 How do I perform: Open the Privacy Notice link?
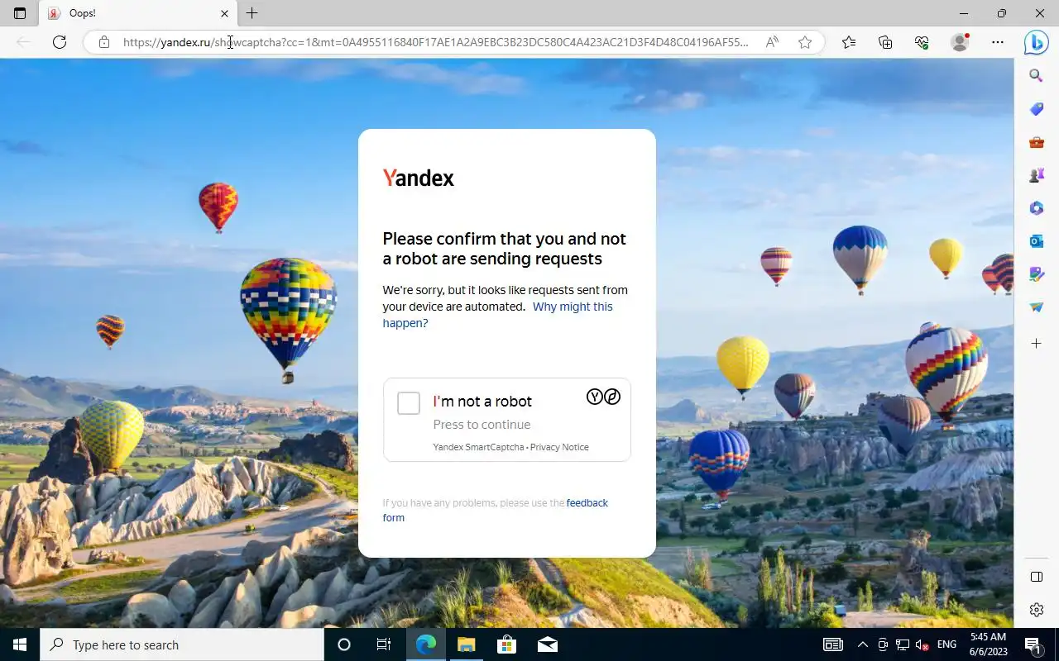[x=559, y=447]
